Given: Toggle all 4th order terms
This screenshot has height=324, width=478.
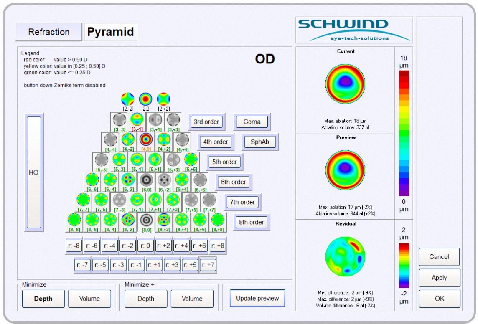Looking at the screenshot, I should click(216, 142).
